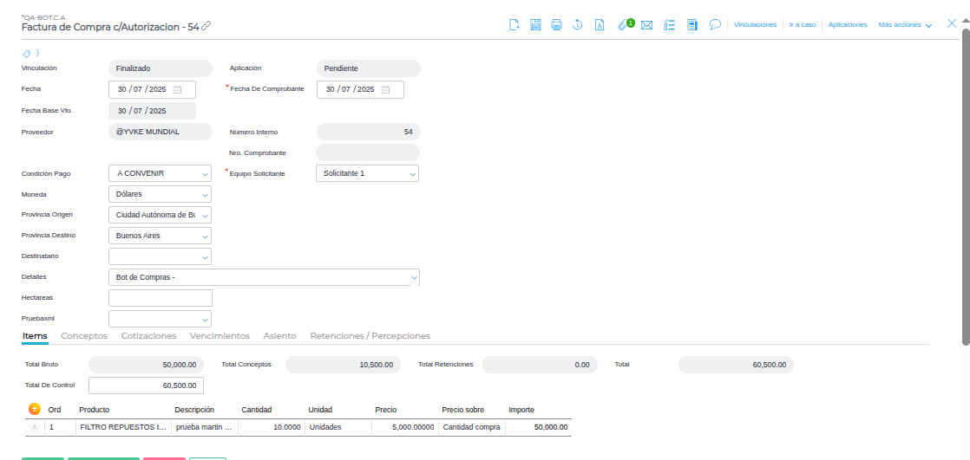Save the invoice with the diskette icon
This screenshot has height=460, width=970.
[535, 25]
